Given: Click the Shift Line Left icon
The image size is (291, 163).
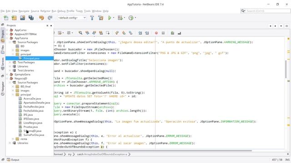Looking at the screenshot, I should click(140, 33).
